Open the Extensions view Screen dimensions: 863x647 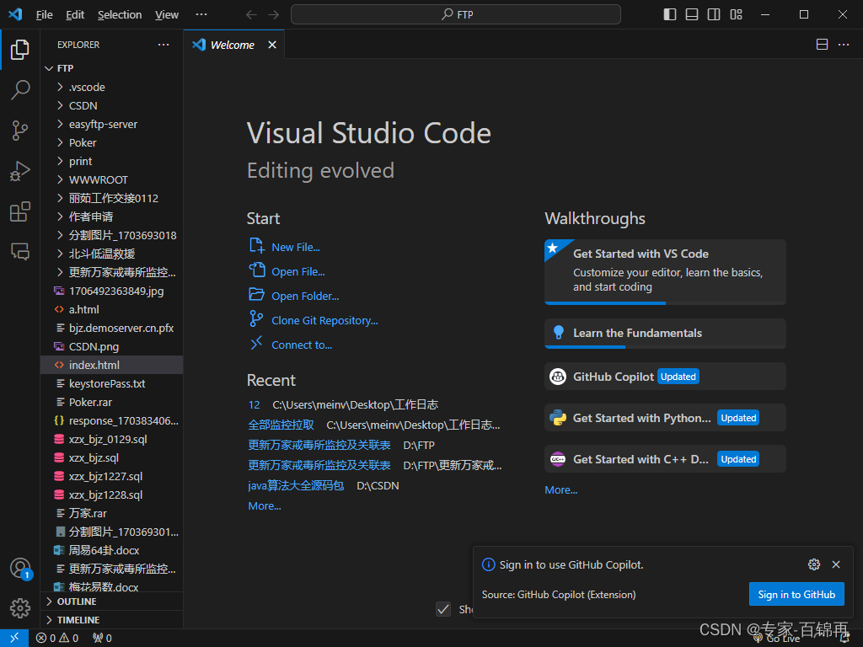(20, 211)
